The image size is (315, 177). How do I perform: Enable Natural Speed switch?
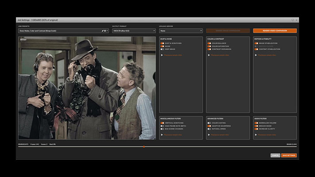point(209,129)
